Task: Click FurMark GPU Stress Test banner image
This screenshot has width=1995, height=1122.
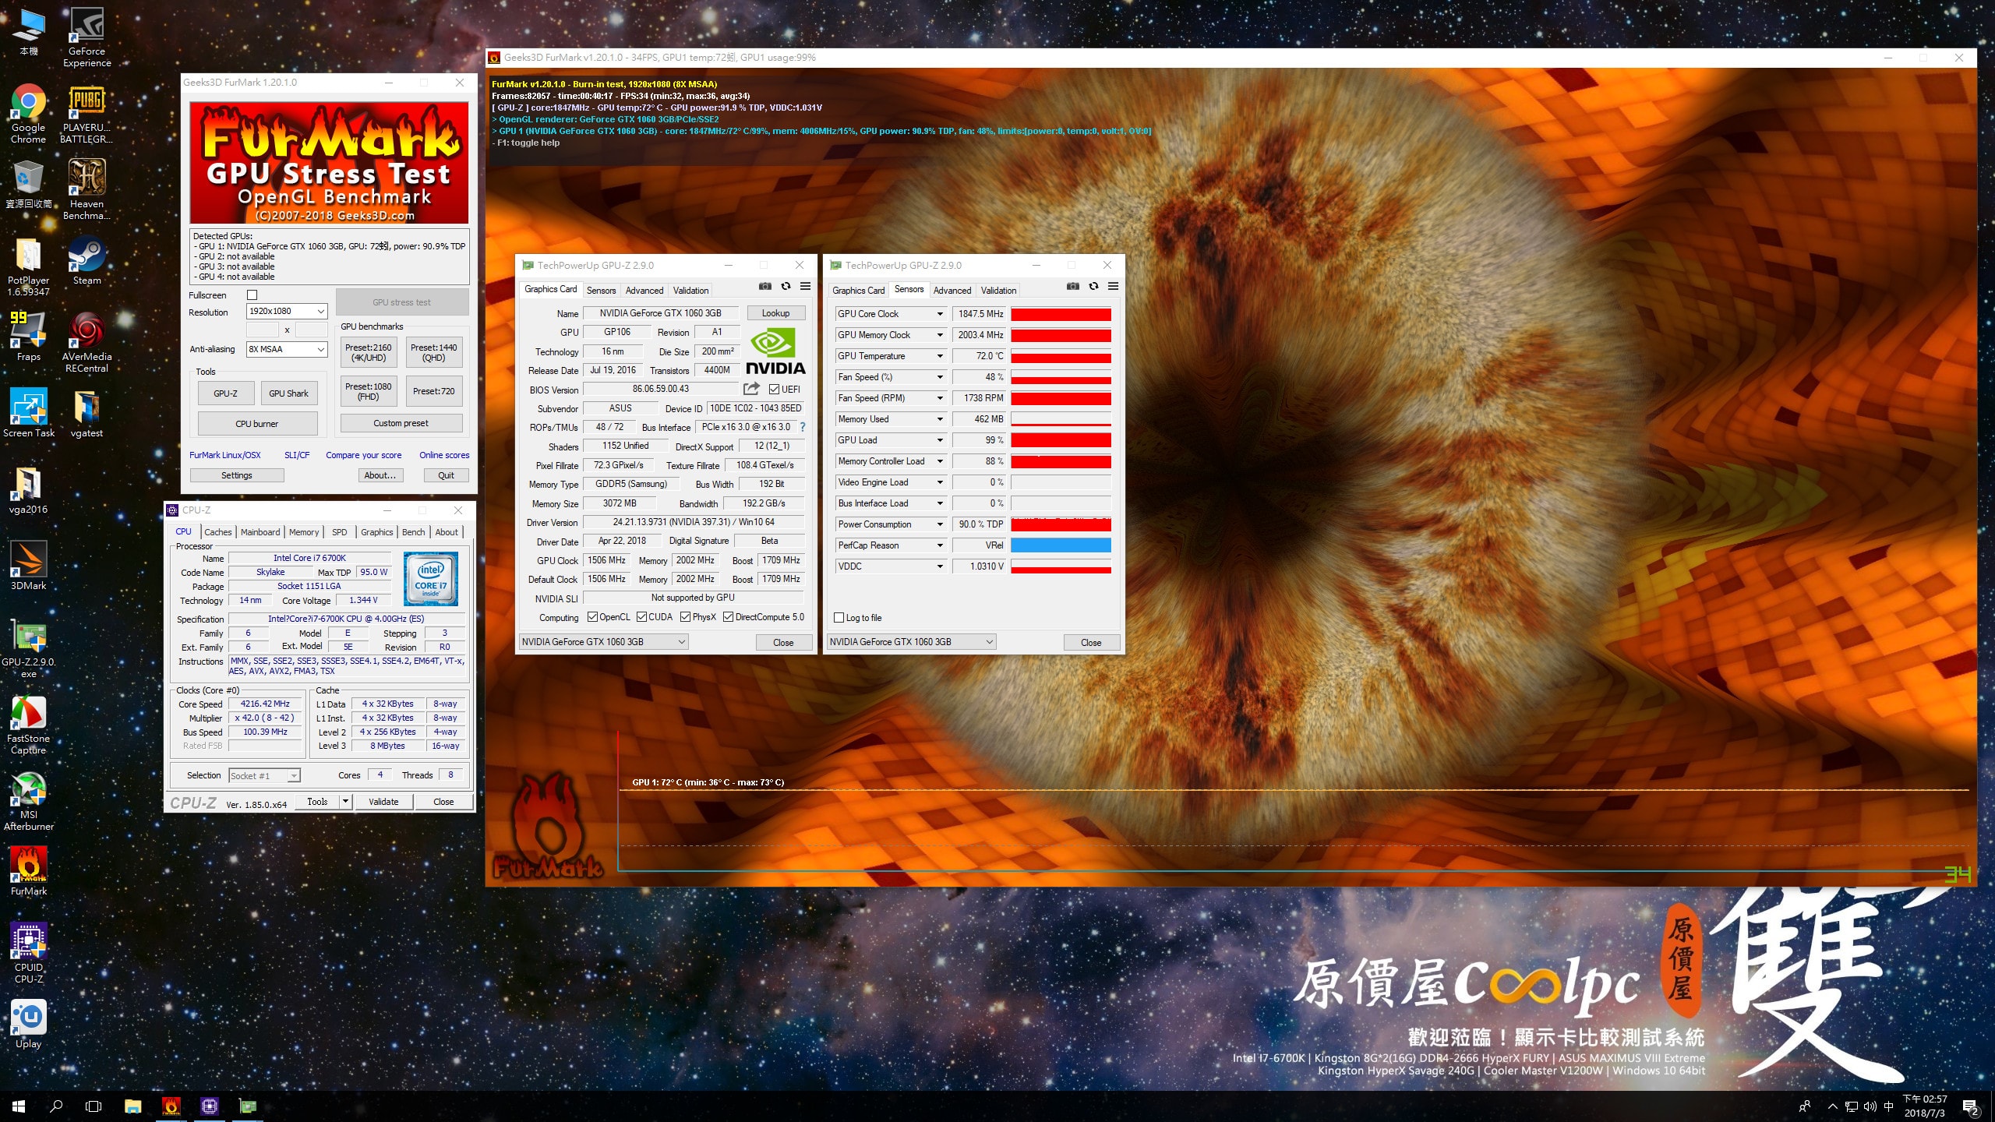Action: 330,163
